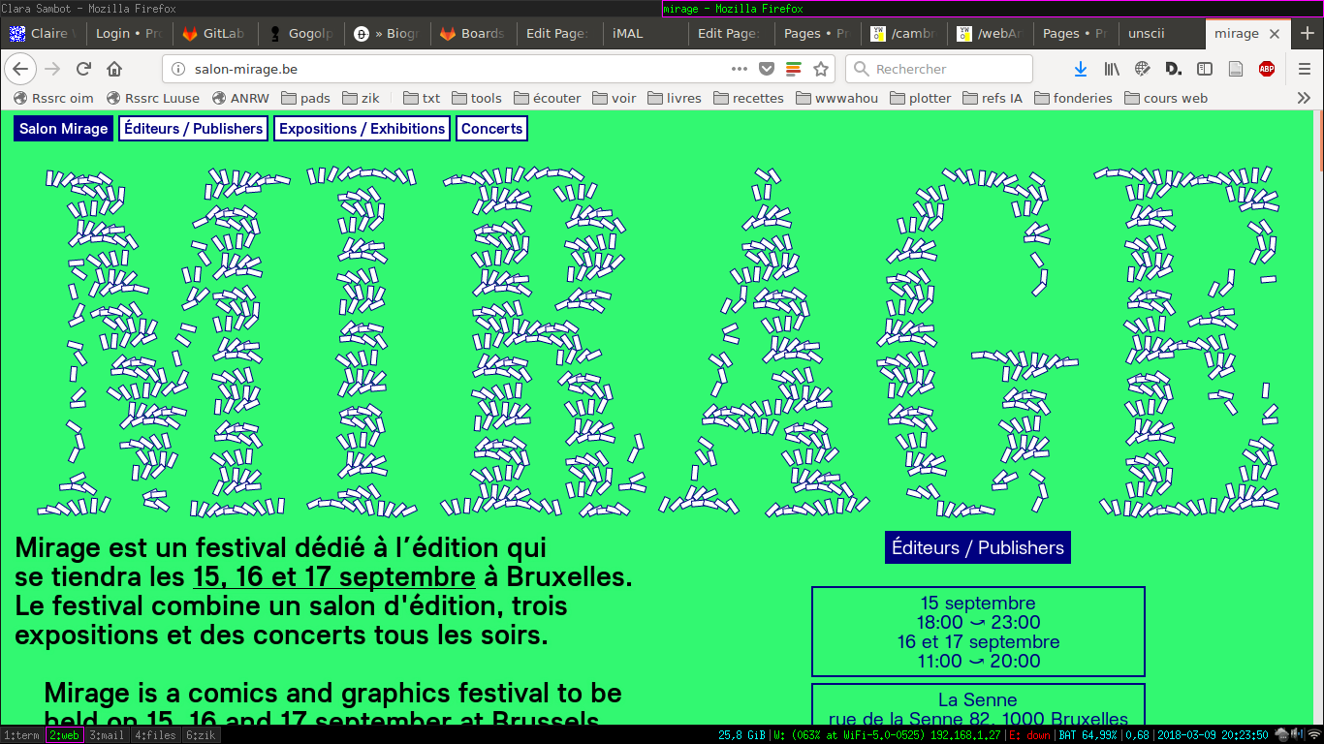Switch to the GitLab tab
The image size is (1324, 744).
214,33
